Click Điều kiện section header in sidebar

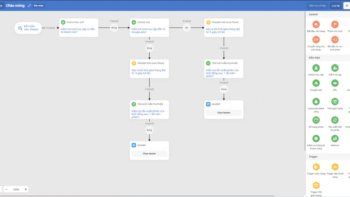(314, 58)
